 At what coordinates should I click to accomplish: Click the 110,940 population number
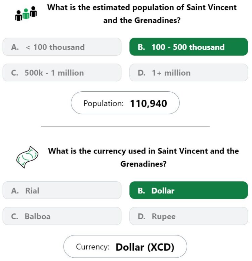coord(149,103)
